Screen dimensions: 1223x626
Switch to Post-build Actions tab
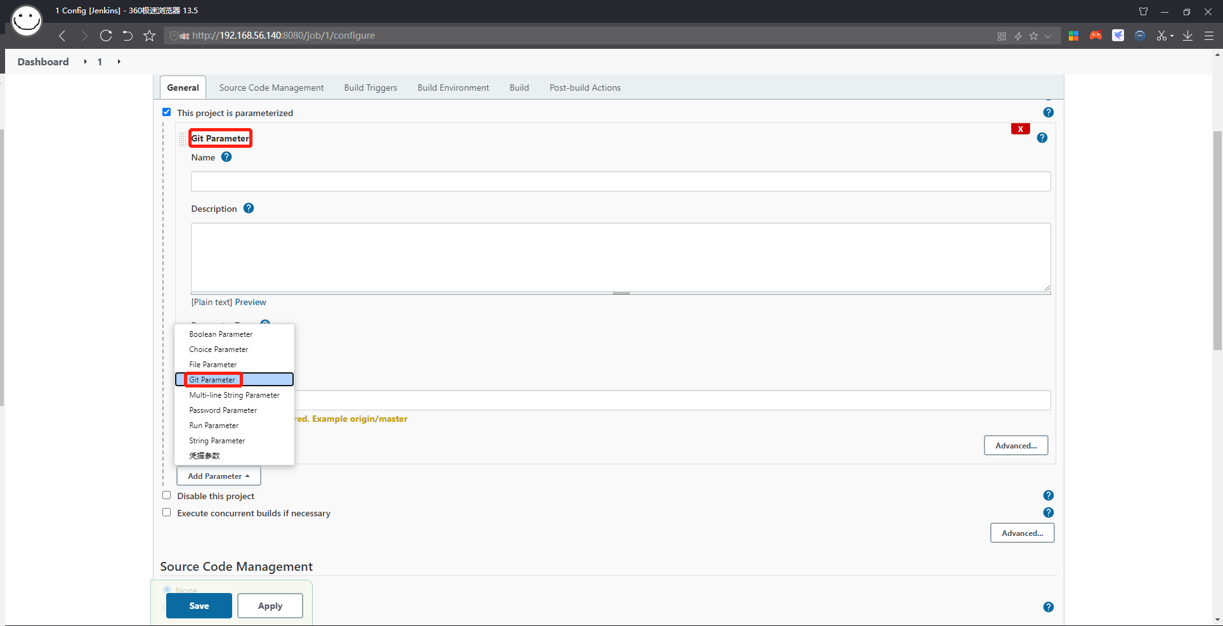[585, 88]
